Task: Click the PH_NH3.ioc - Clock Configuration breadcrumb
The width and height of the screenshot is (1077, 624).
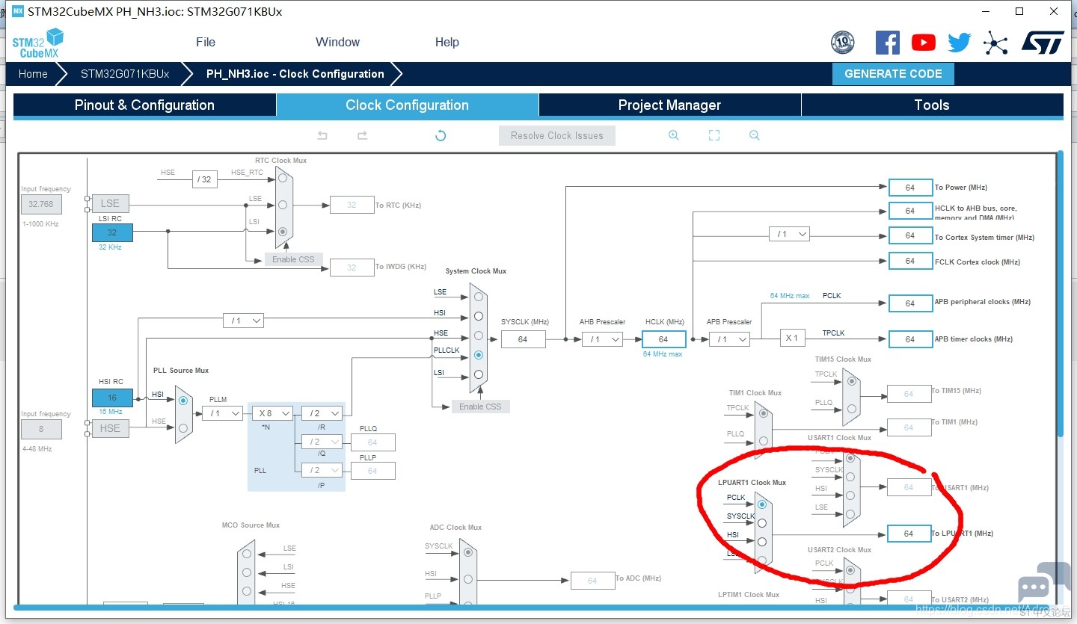Action: (295, 74)
